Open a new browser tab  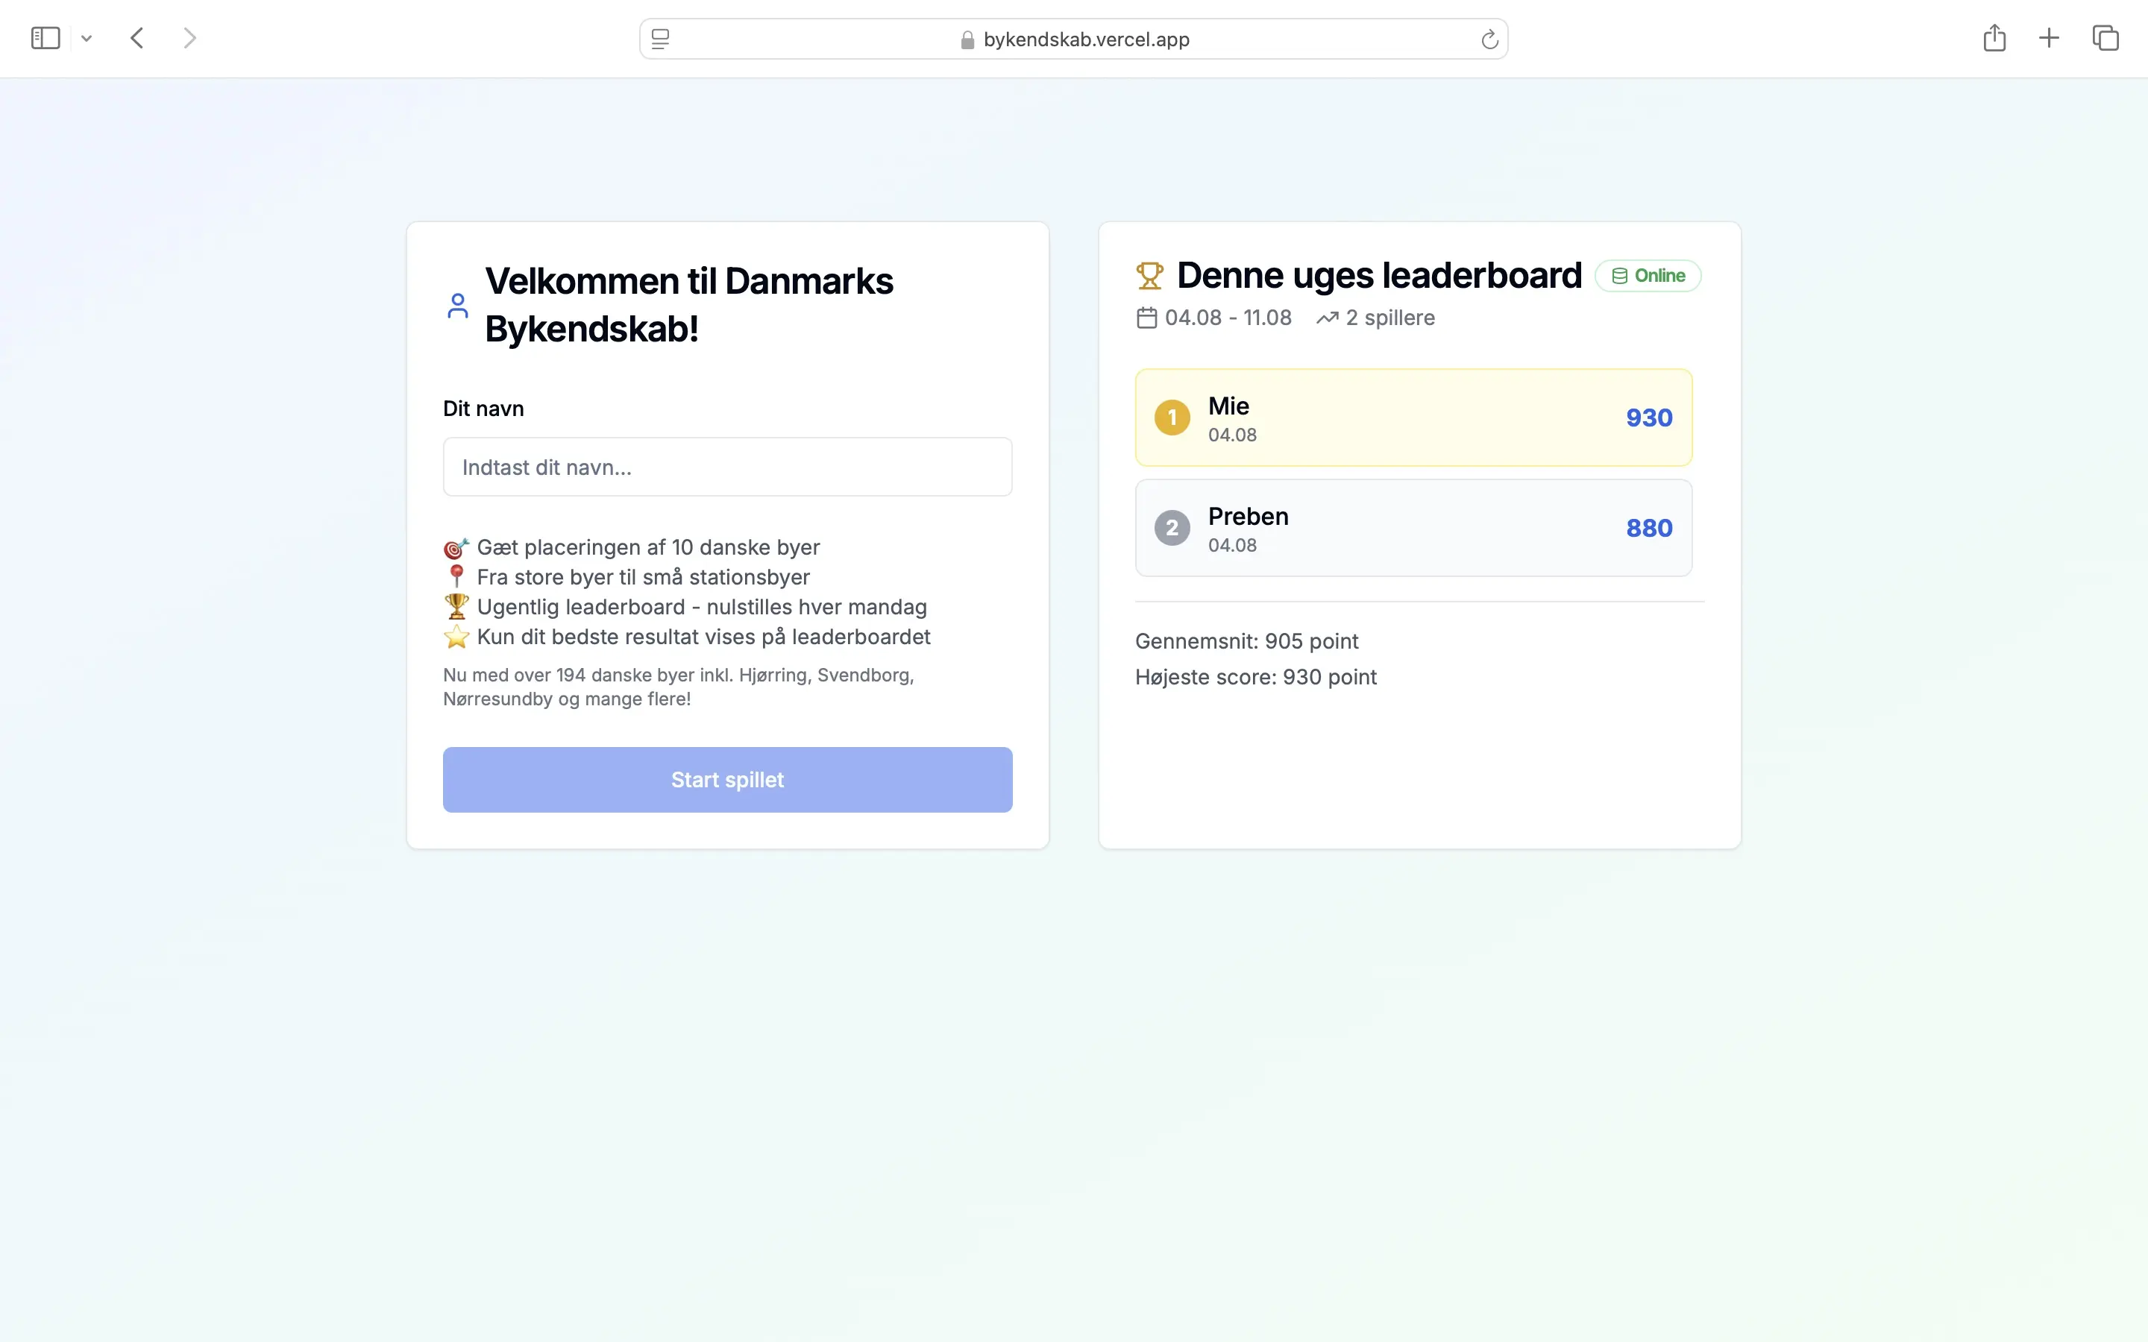(x=2049, y=37)
